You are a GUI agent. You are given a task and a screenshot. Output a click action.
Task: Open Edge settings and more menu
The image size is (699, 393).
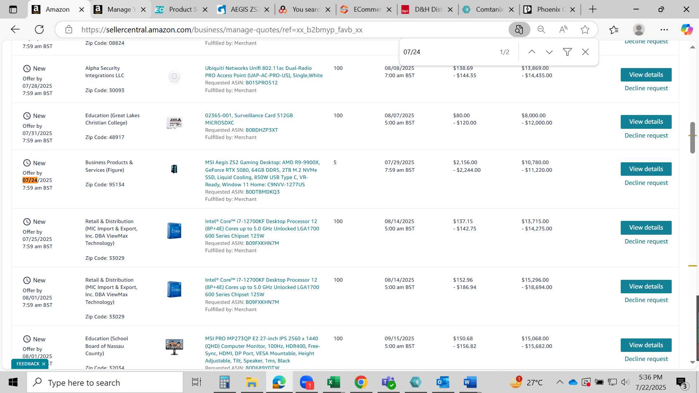tap(664, 29)
